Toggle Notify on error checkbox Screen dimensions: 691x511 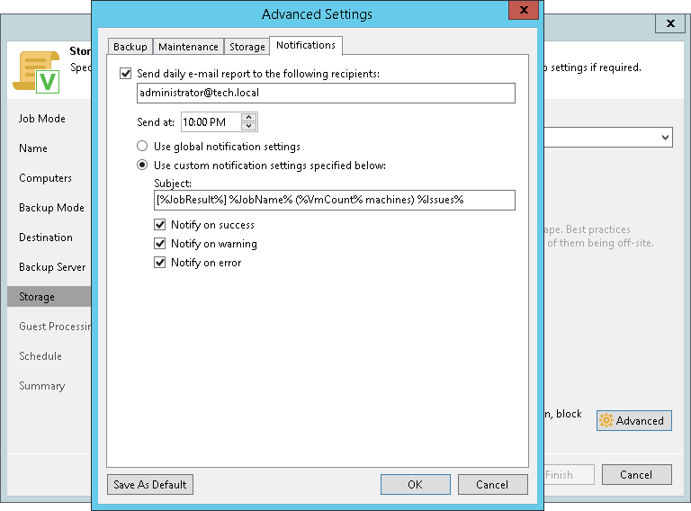pyautogui.click(x=159, y=263)
